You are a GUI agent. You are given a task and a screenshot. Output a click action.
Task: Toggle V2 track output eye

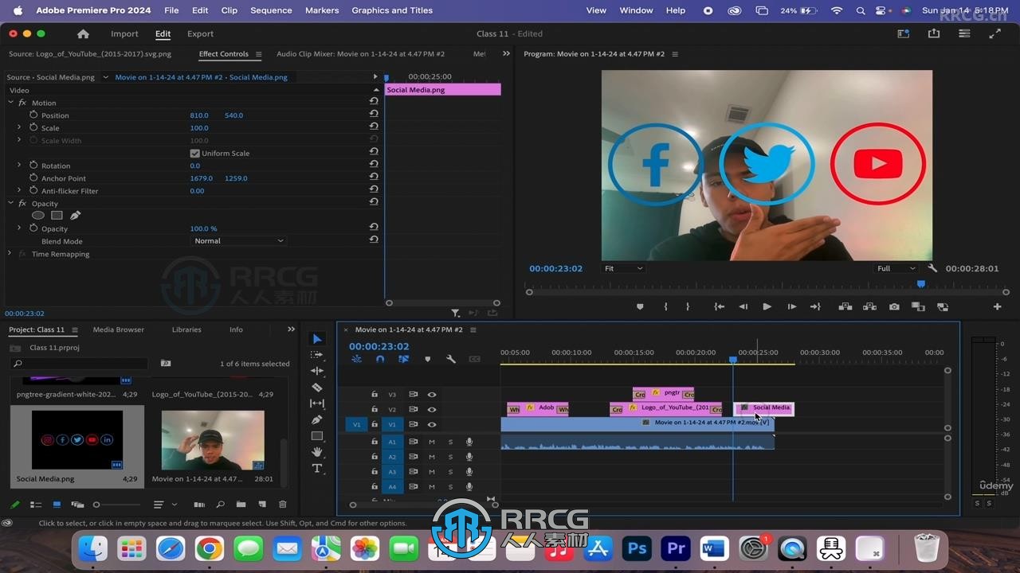432,410
